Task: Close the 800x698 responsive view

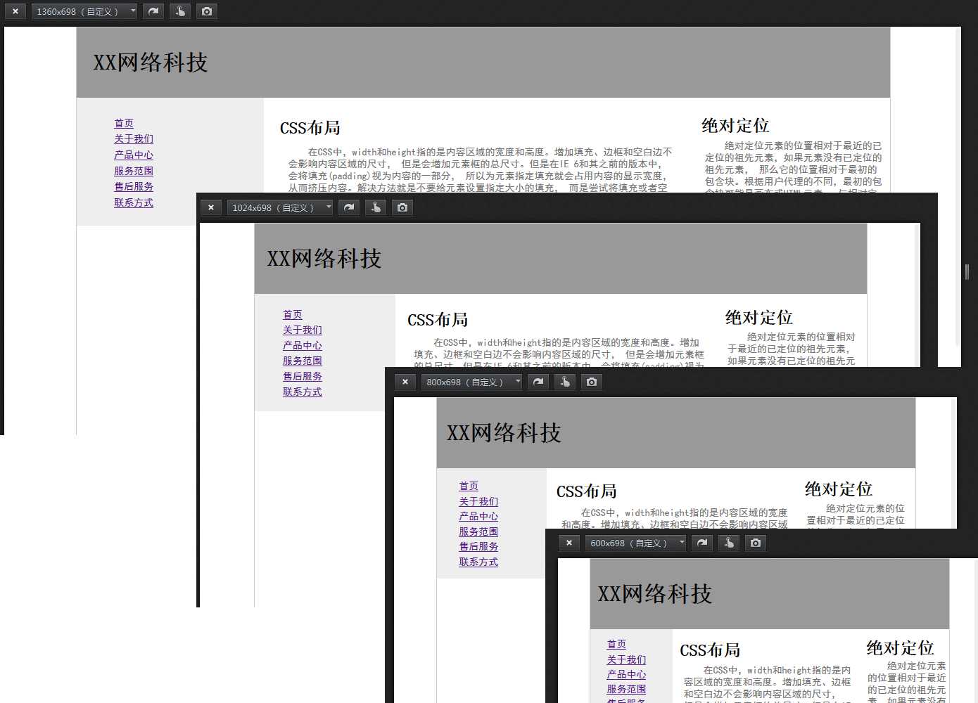Action: (405, 382)
